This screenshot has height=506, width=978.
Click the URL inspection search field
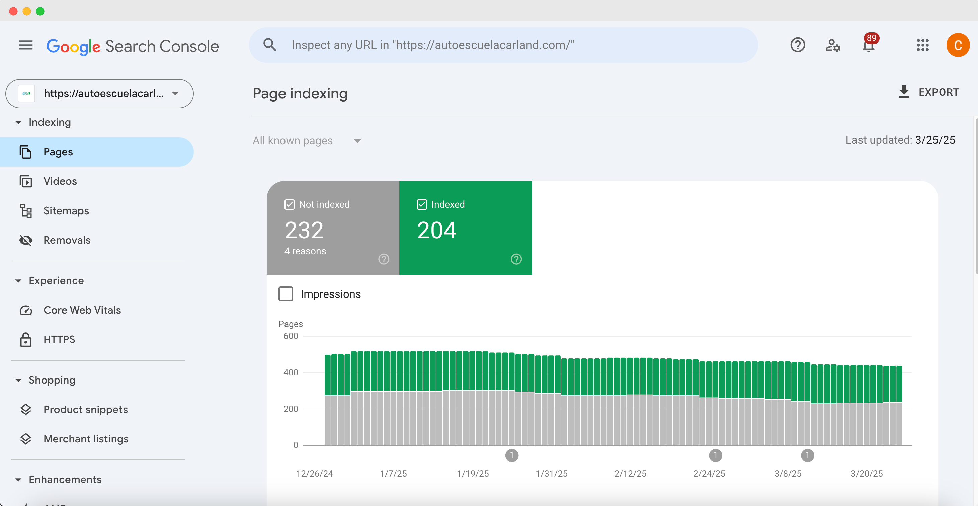tap(503, 45)
